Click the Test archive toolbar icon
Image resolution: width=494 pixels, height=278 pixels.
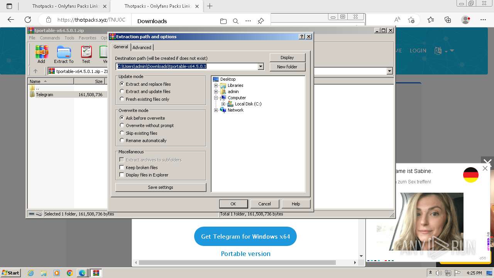tap(86, 54)
